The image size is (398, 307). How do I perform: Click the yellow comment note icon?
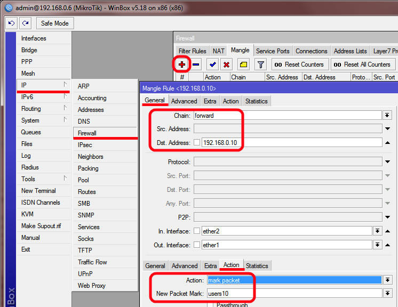coord(243,64)
